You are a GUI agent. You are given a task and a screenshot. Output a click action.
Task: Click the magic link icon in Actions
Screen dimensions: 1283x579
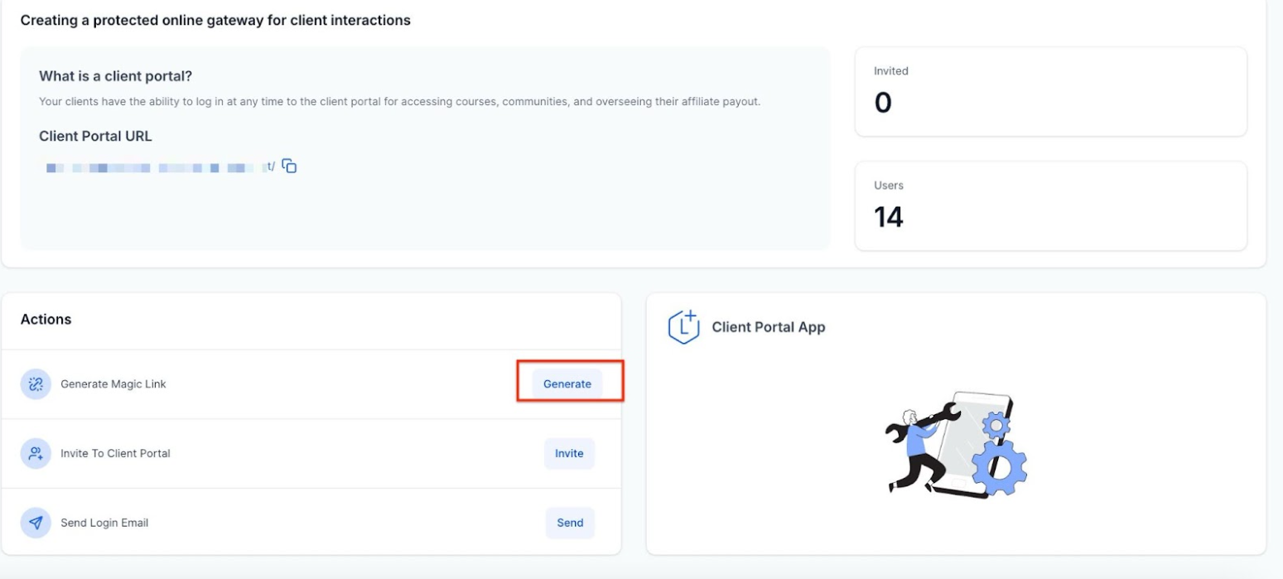(36, 384)
